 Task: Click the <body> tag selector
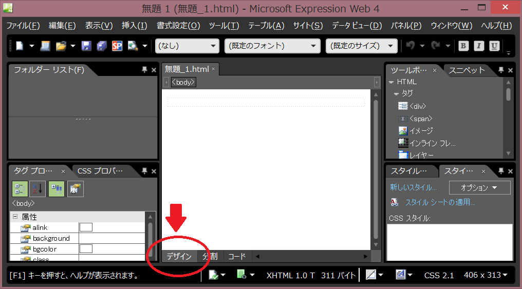click(x=183, y=82)
